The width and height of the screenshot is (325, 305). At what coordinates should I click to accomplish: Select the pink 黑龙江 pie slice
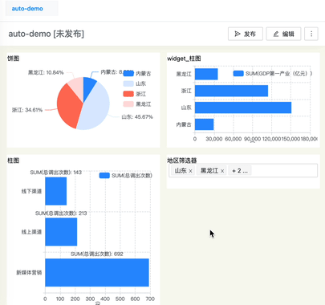tap(77, 87)
